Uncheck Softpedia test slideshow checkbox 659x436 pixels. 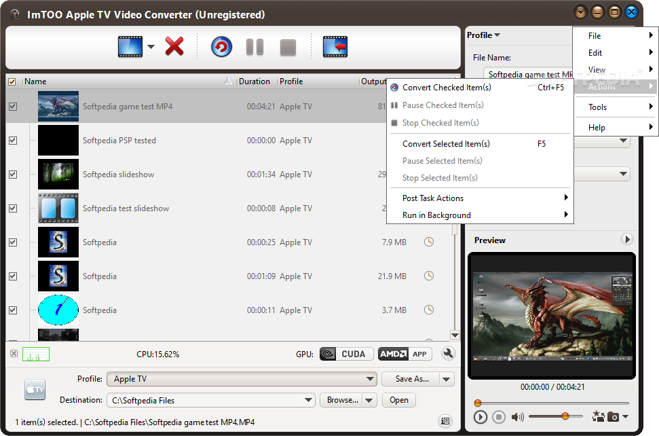click(13, 208)
